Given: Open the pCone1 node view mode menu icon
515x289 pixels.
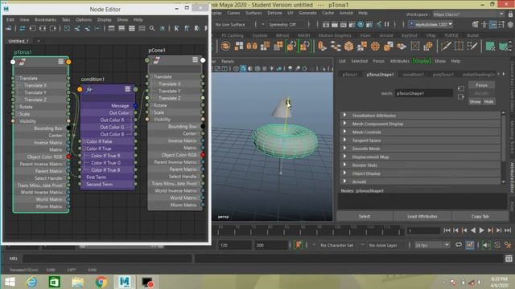Looking at the screenshot, I should point(195,59).
